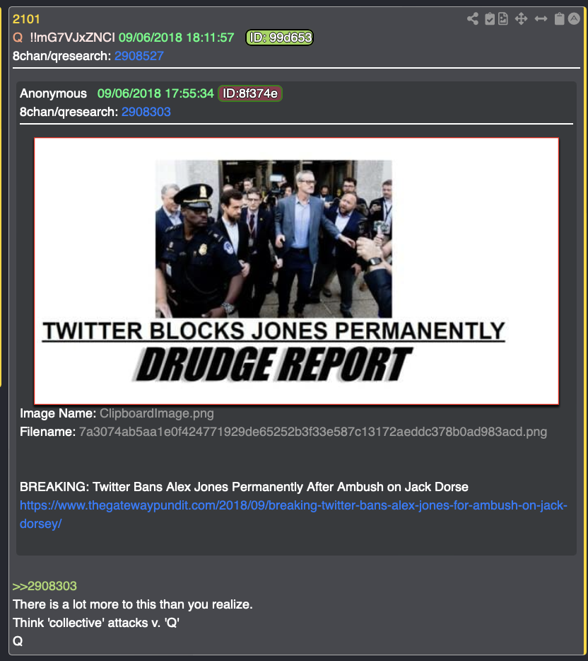Image resolution: width=588 pixels, height=661 pixels.
Task: Select the red ID:8f374e badge
Action: click(250, 93)
